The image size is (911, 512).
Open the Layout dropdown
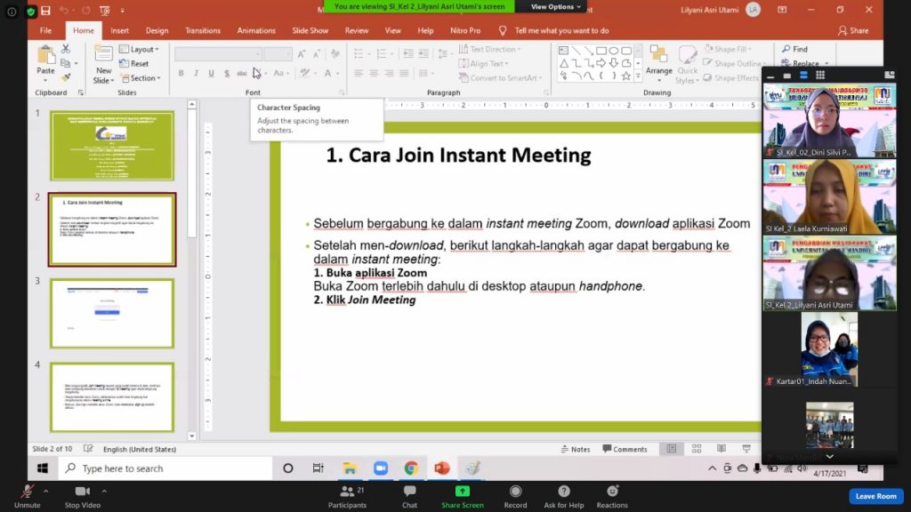(141, 50)
